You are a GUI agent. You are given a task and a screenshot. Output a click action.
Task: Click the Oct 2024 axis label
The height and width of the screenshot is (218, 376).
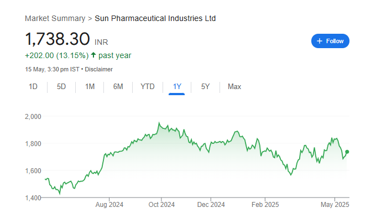coord(161,205)
